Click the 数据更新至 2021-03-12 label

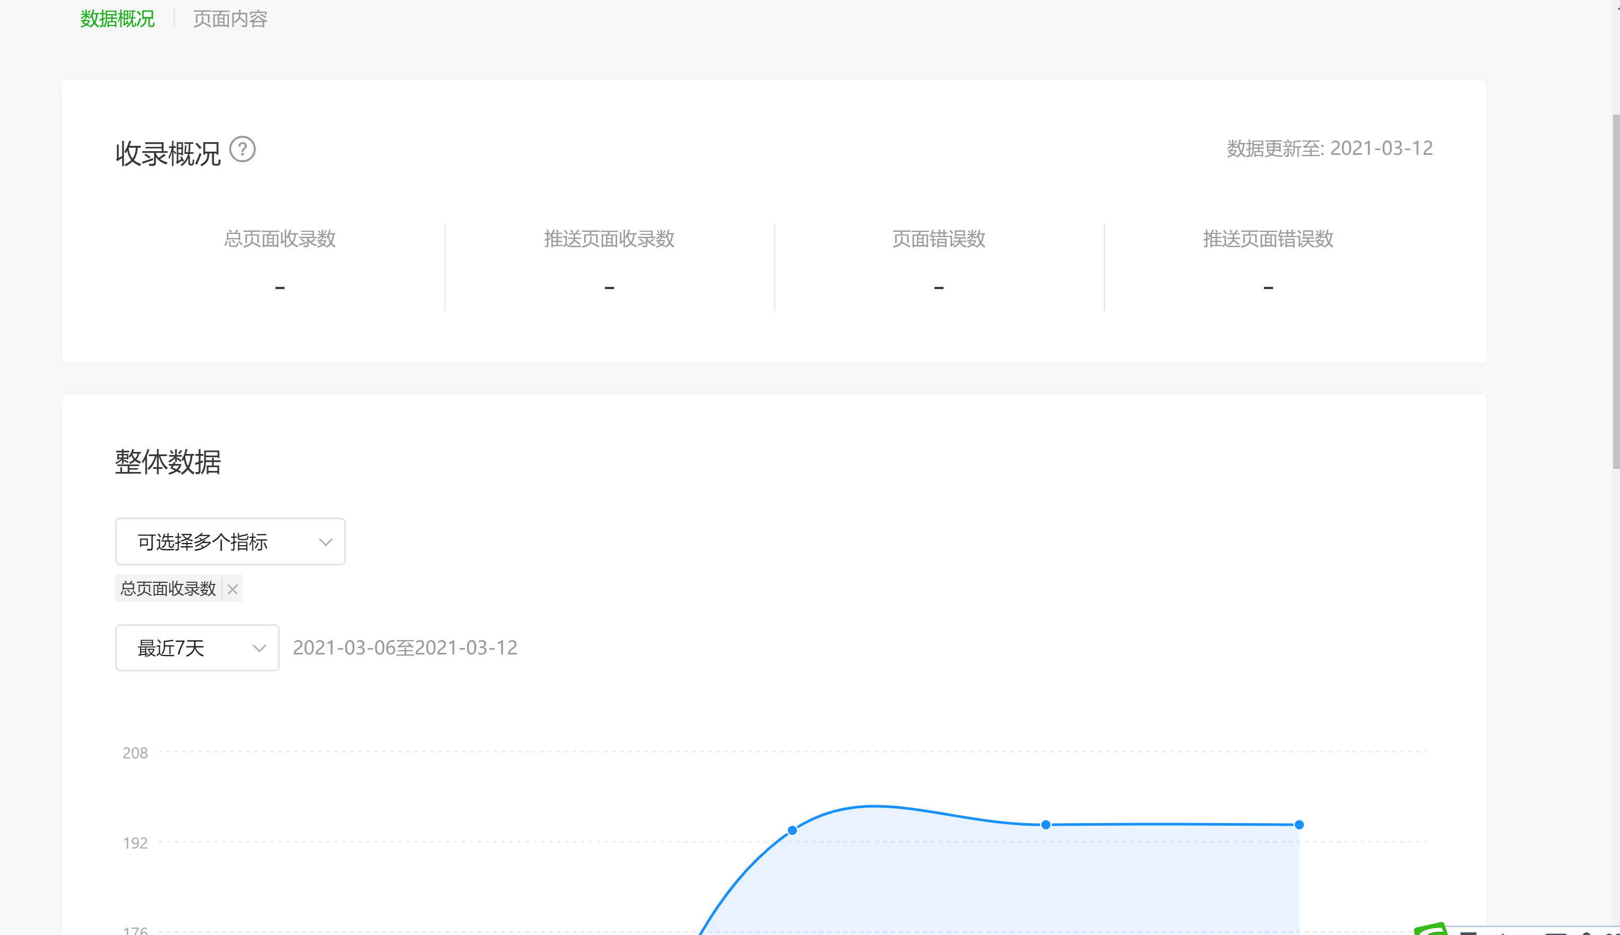[1329, 148]
